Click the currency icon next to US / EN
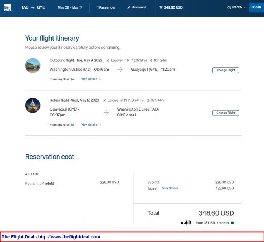264x242 pixels. click(x=229, y=7)
